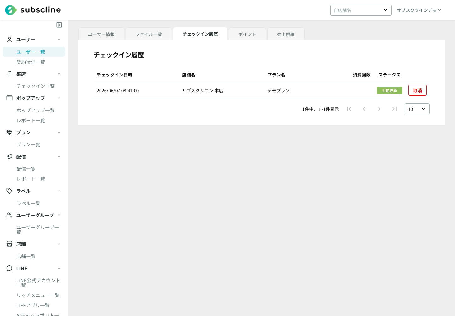The height and width of the screenshot is (316, 455).
Task: Collapse the LINE section chevron
Action: point(59,268)
